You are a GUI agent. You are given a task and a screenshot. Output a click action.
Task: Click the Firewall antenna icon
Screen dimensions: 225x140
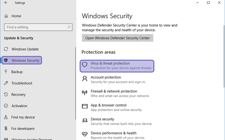85,93
